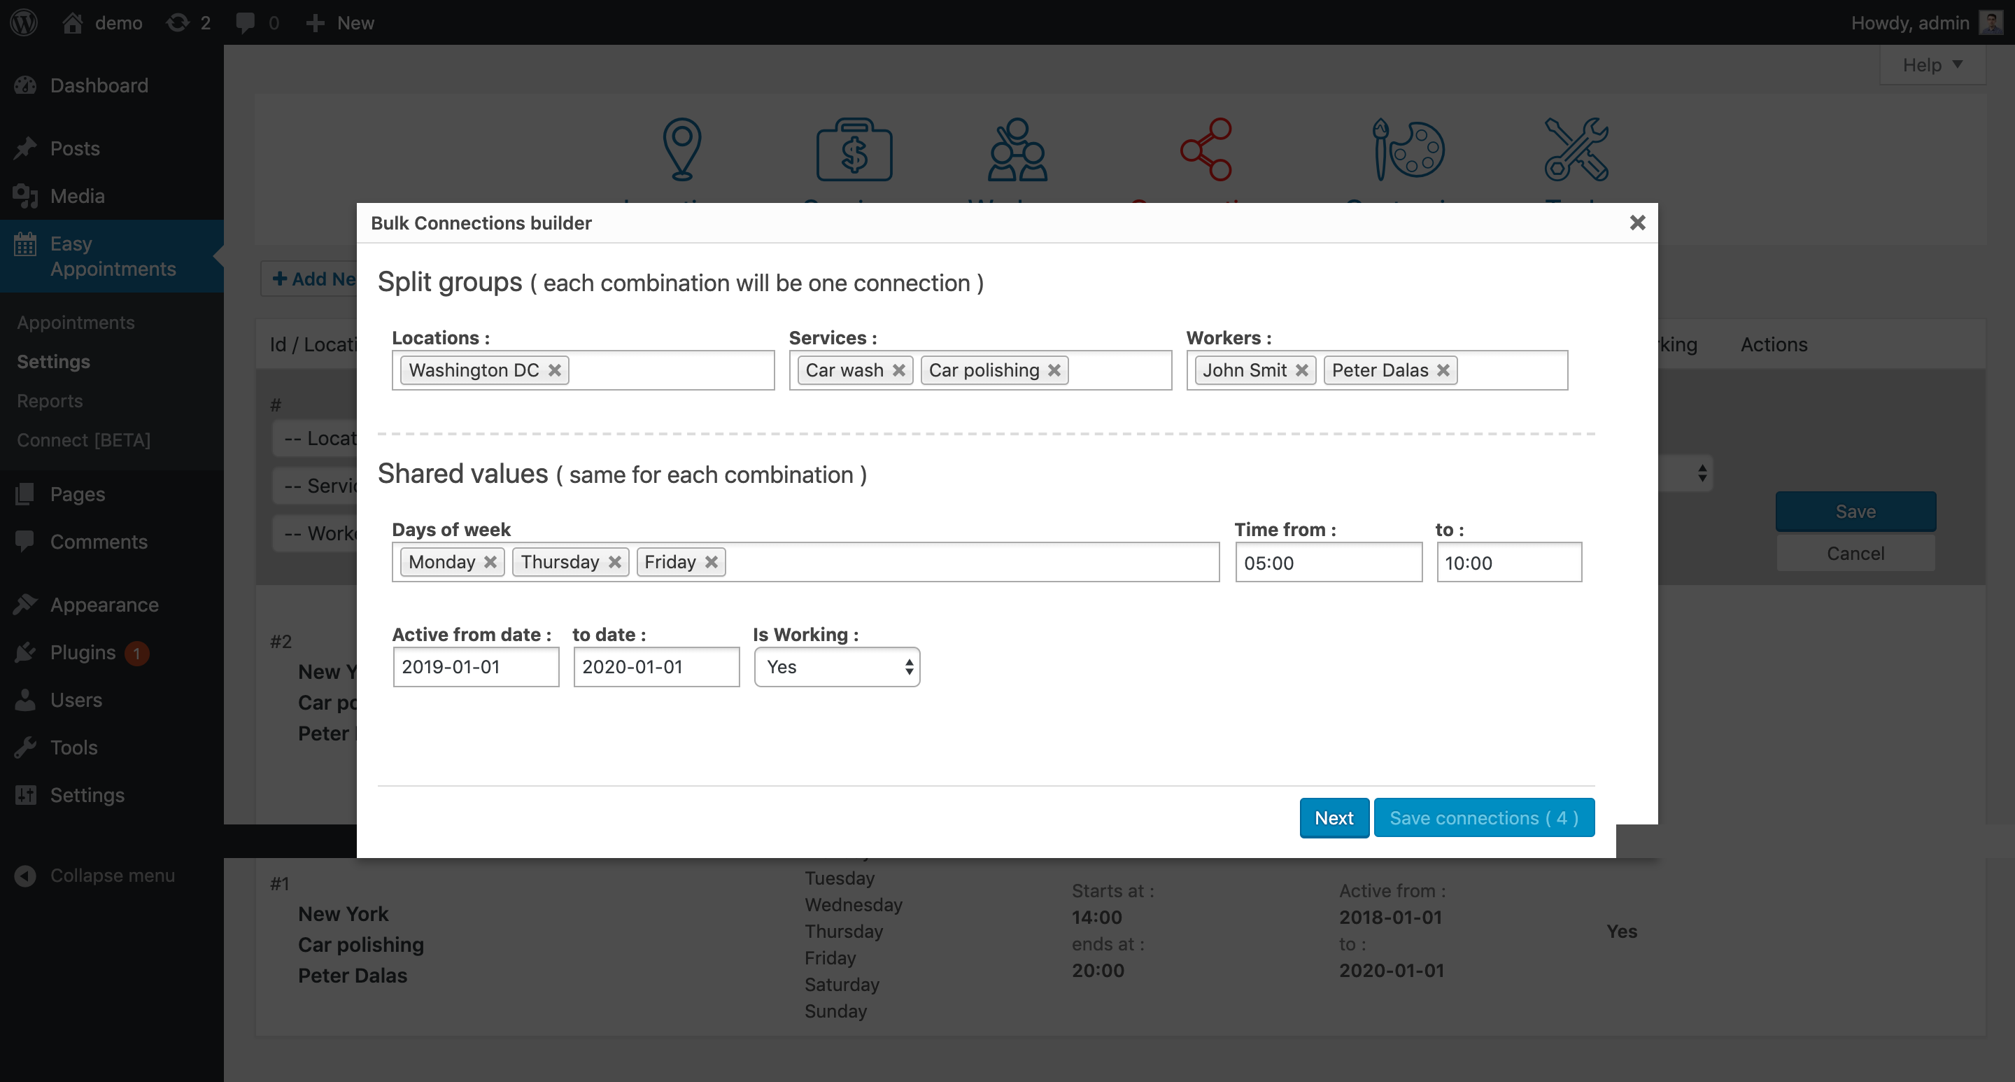
Task: Click the Time from input field
Action: click(1326, 562)
